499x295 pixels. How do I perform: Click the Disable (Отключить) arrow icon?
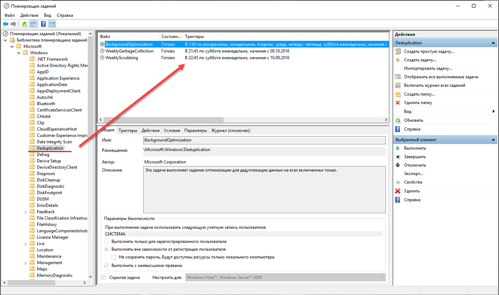pos(398,165)
